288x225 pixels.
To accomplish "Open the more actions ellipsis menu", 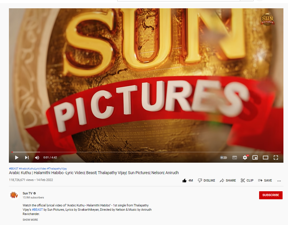I will pyautogui.click(x=279, y=181).
